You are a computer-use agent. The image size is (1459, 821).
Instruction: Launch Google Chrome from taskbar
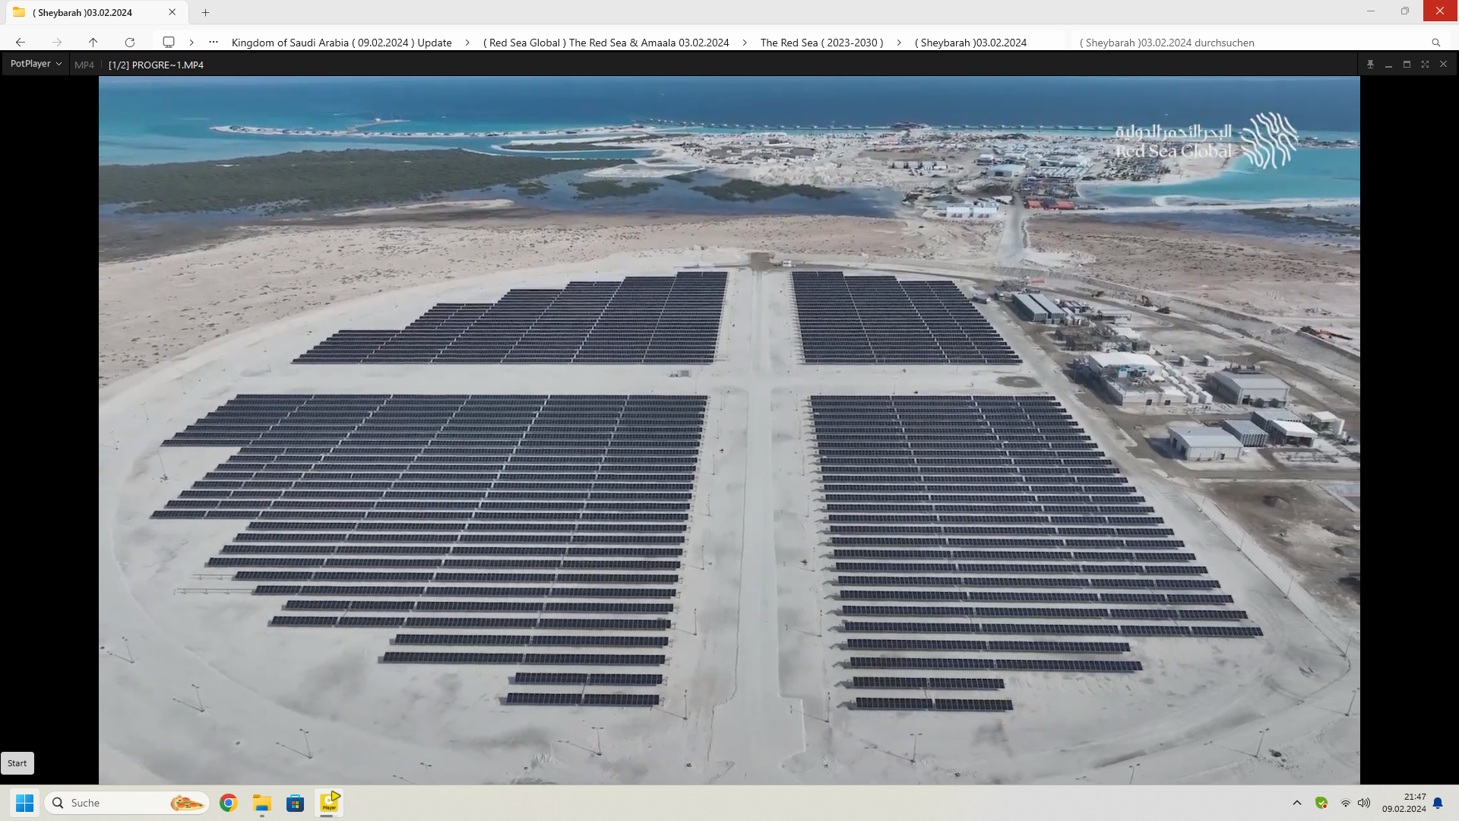coord(229,803)
